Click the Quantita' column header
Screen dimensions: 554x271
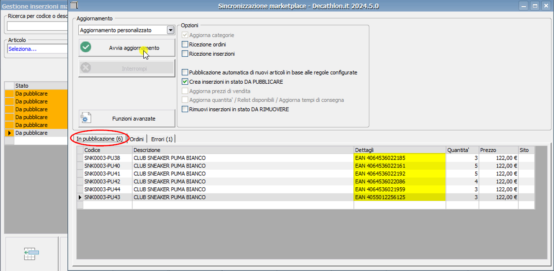[463, 150]
